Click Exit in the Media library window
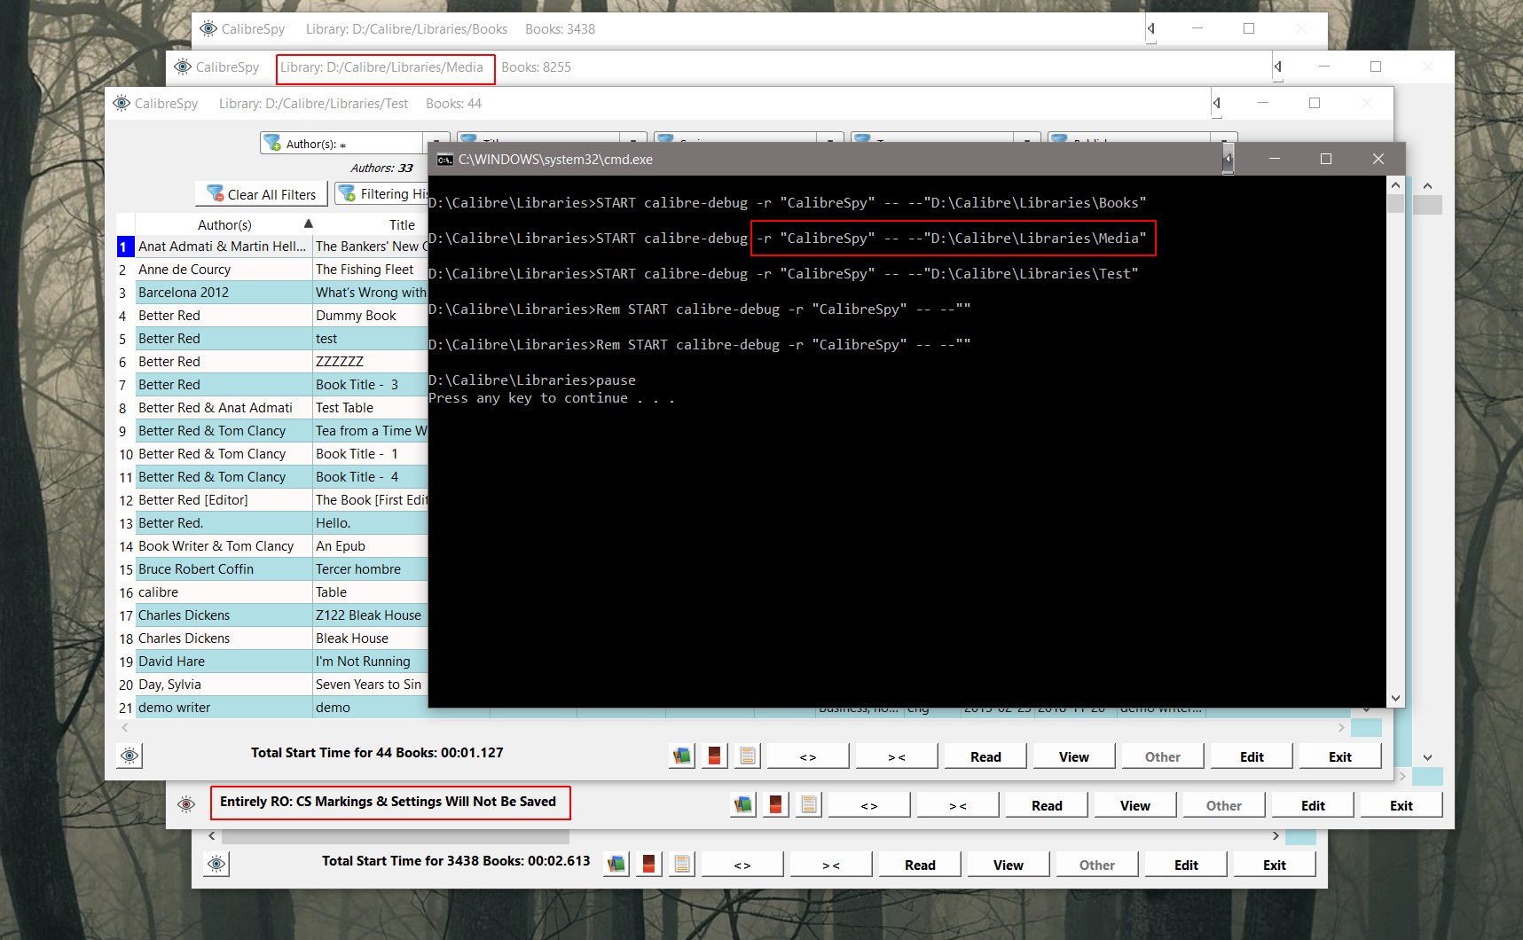Image resolution: width=1523 pixels, height=940 pixels. tap(1401, 805)
